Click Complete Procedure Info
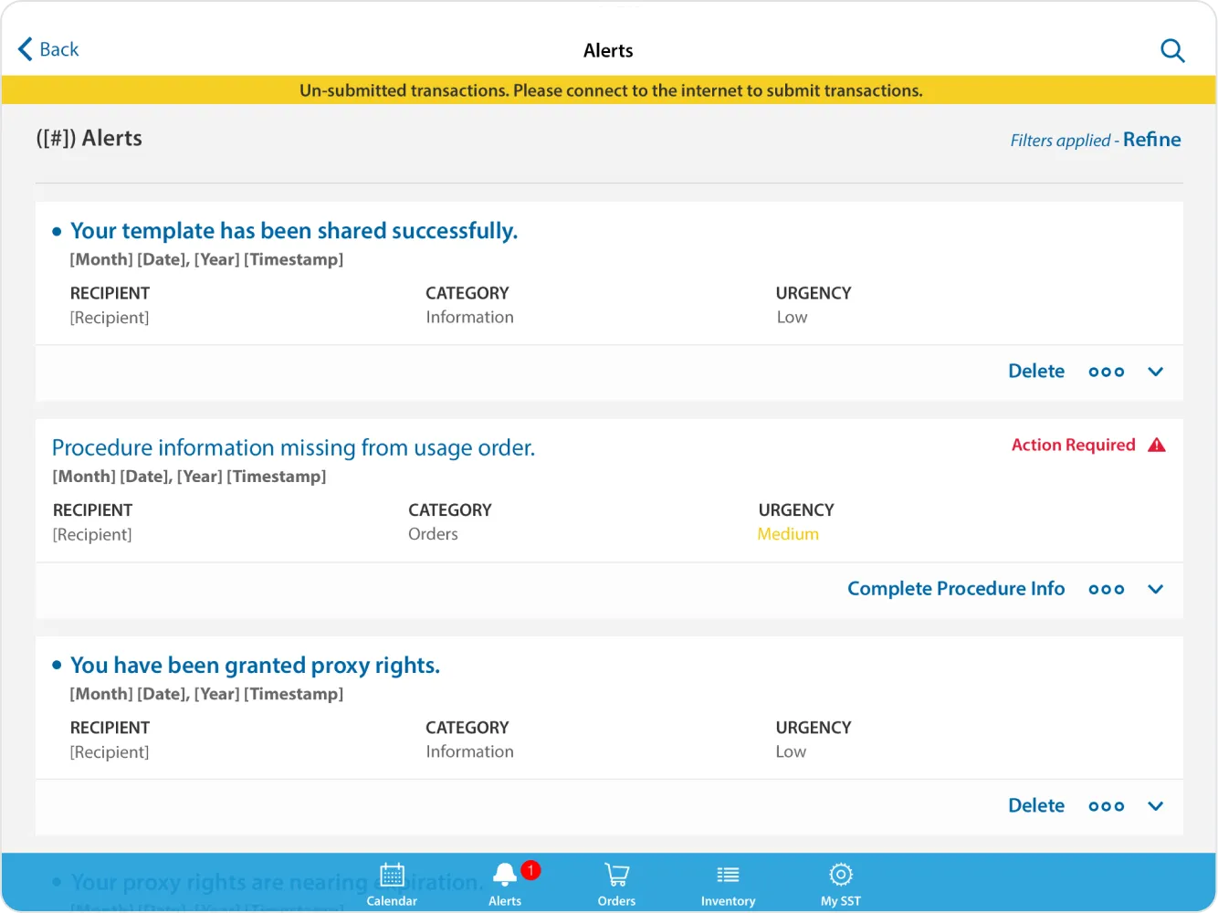The width and height of the screenshot is (1218, 913). [x=956, y=589]
